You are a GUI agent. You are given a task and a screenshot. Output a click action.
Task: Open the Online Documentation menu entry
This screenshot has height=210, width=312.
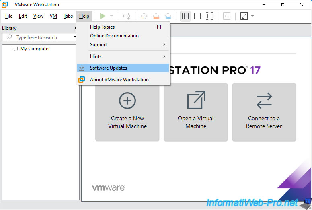click(x=114, y=36)
